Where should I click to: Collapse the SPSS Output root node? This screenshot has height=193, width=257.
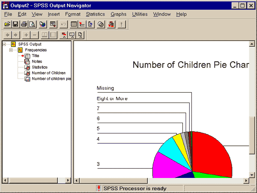tap(4, 44)
